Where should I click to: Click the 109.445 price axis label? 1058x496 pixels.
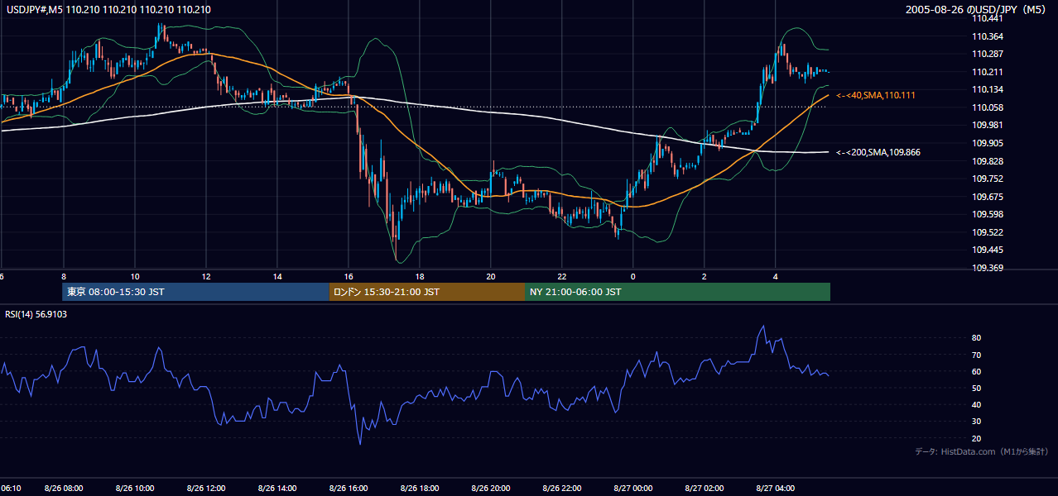point(988,250)
